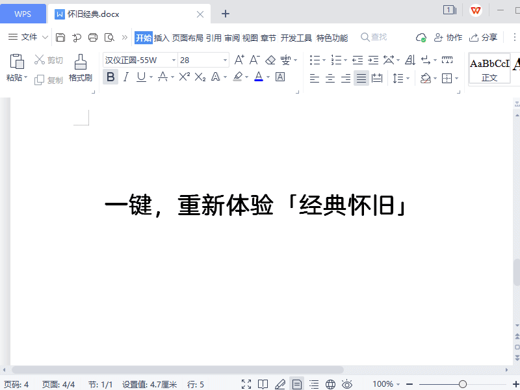
Task: Switch to web layout view
Action: point(330,383)
